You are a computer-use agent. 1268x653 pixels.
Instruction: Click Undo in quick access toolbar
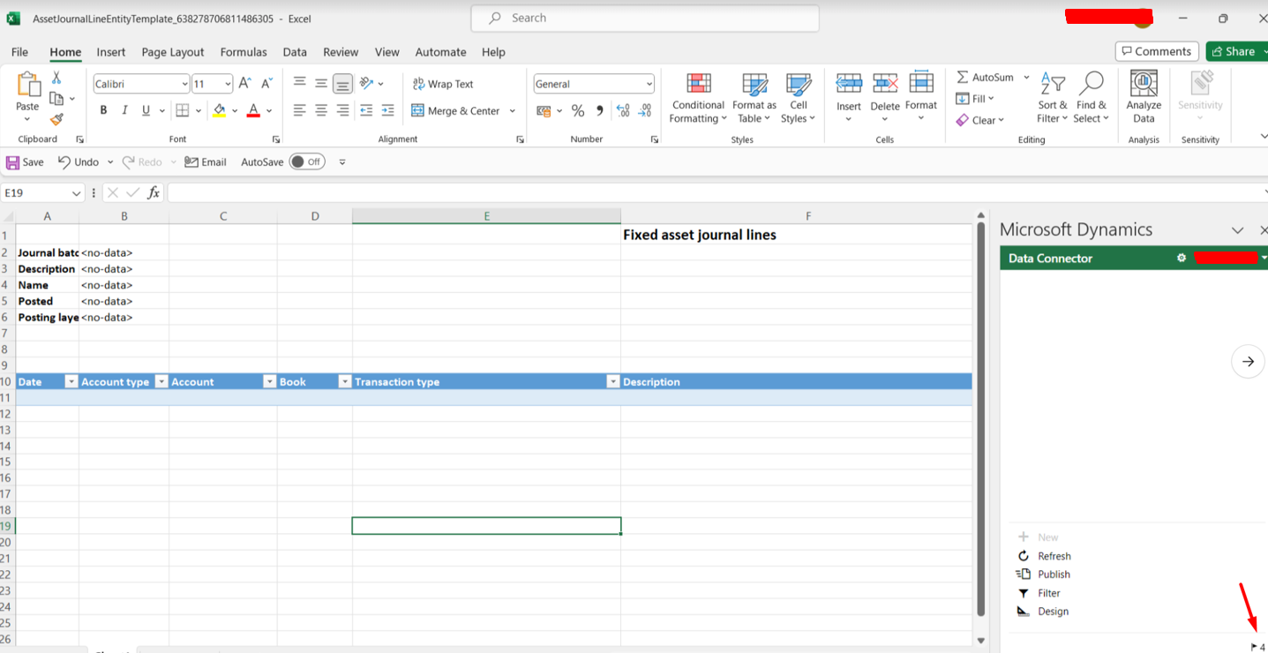[x=79, y=161]
